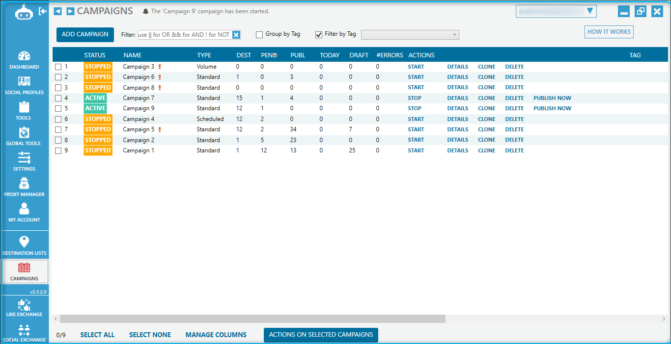Open the Dashboard from the sidebar
This screenshot has width=671, height=344.
pyautogui.click(x=24, y=59)
